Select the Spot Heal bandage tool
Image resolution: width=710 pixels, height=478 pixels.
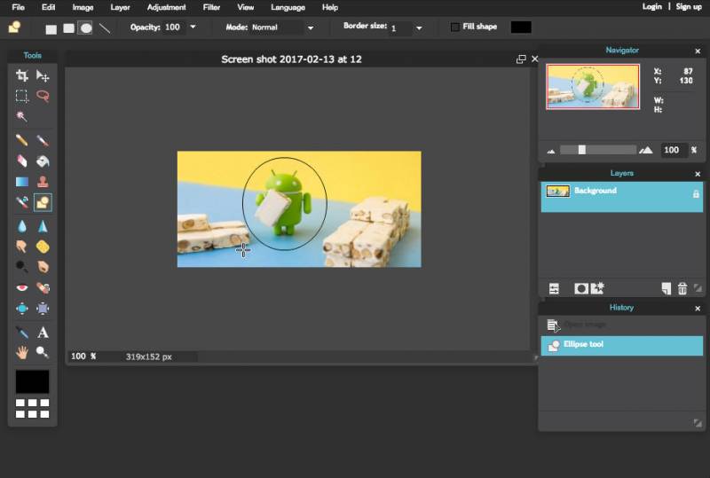point(43,287)
